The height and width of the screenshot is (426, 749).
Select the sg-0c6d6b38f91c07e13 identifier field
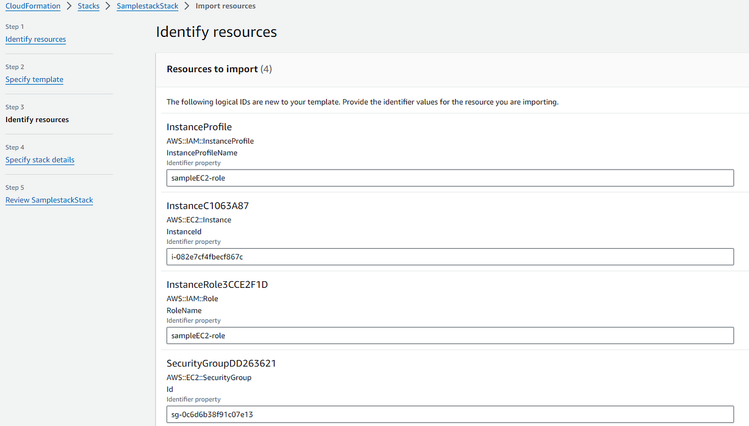450,414
